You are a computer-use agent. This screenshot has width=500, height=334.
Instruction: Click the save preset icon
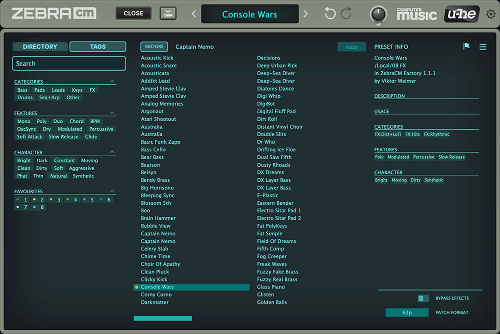(x=167, y=14)
